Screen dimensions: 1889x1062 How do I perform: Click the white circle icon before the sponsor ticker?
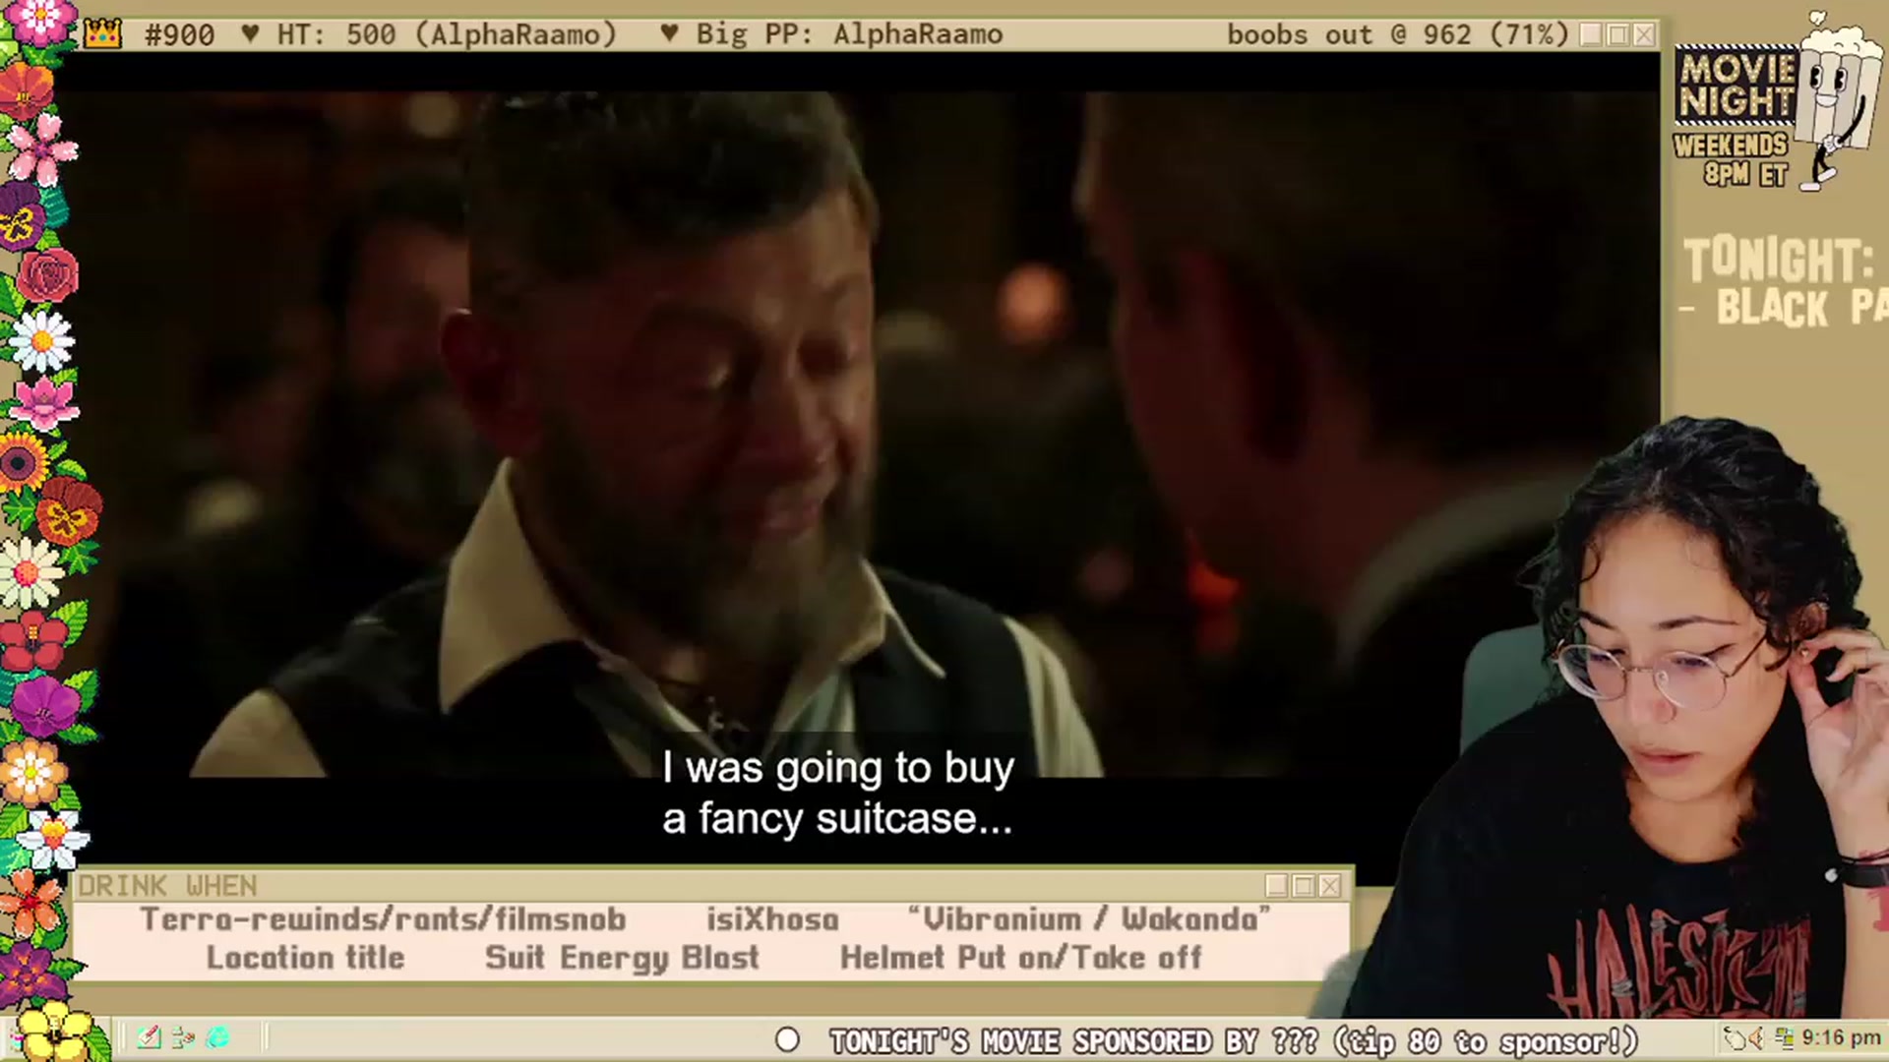point(787,1040)
